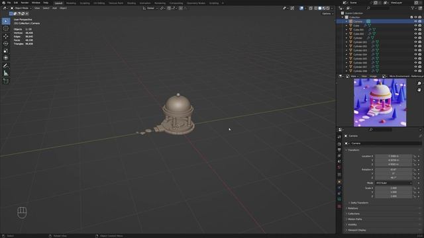
Task: Disable Cylinder.006 in renders (camera icon)
Action: click(420, 63)
